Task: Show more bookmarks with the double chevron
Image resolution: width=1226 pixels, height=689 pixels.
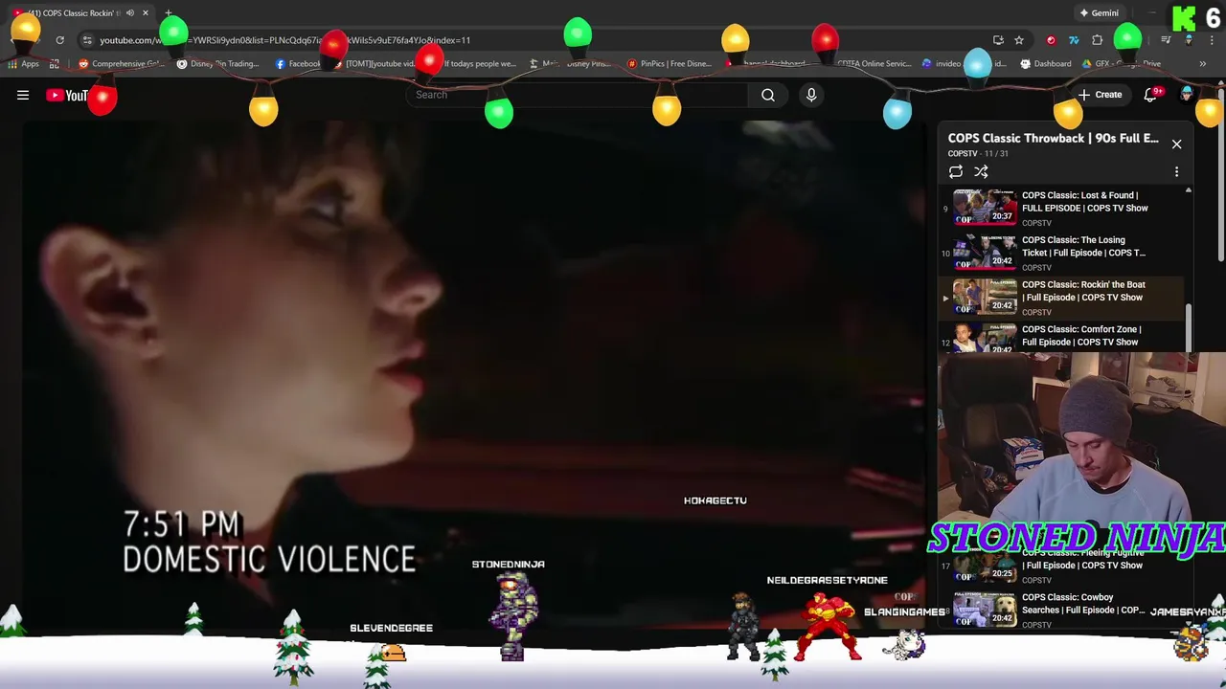Action: pos(1203,64)
